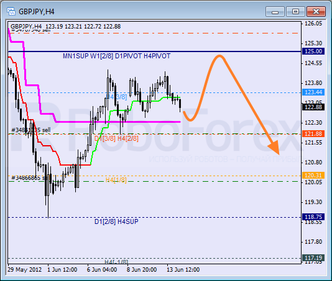Select the D1[3/8] H4[2/8] level label
The image size is (332, 281).
116,138
